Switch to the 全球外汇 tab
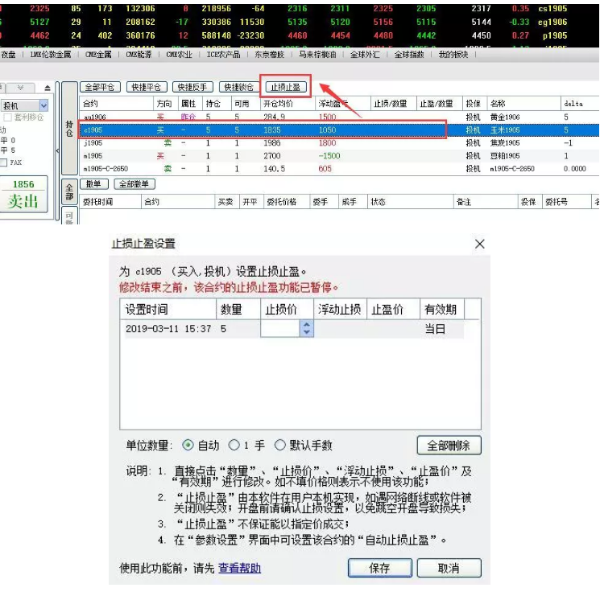The image size is (600, 596). pos(365,55)
